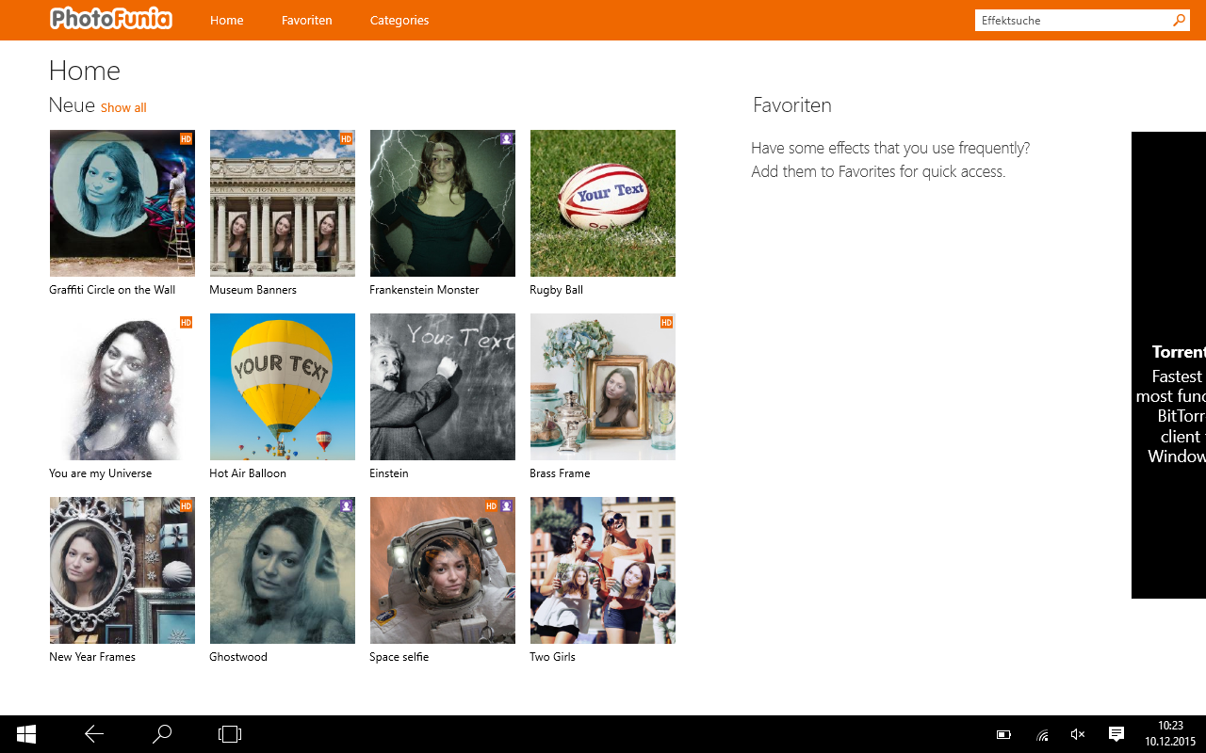Click the Show all link
Viewport: 1206px width, 753px height.
pyautogui.click(x=123, y=108)
